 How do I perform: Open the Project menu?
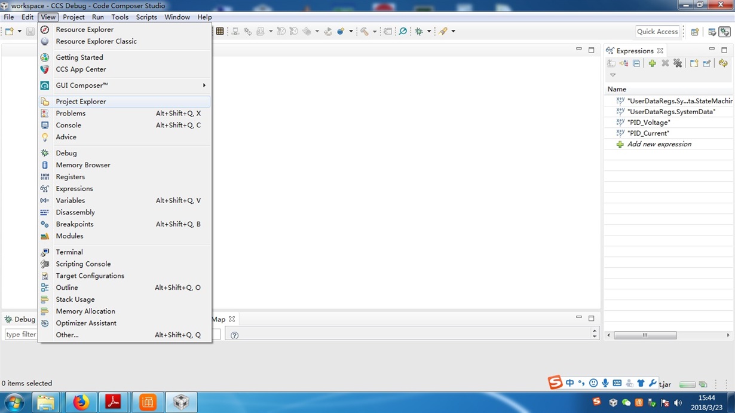[73, 17]
